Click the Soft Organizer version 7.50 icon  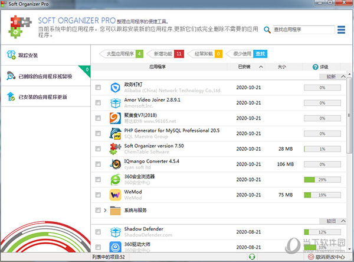point(116,149)
